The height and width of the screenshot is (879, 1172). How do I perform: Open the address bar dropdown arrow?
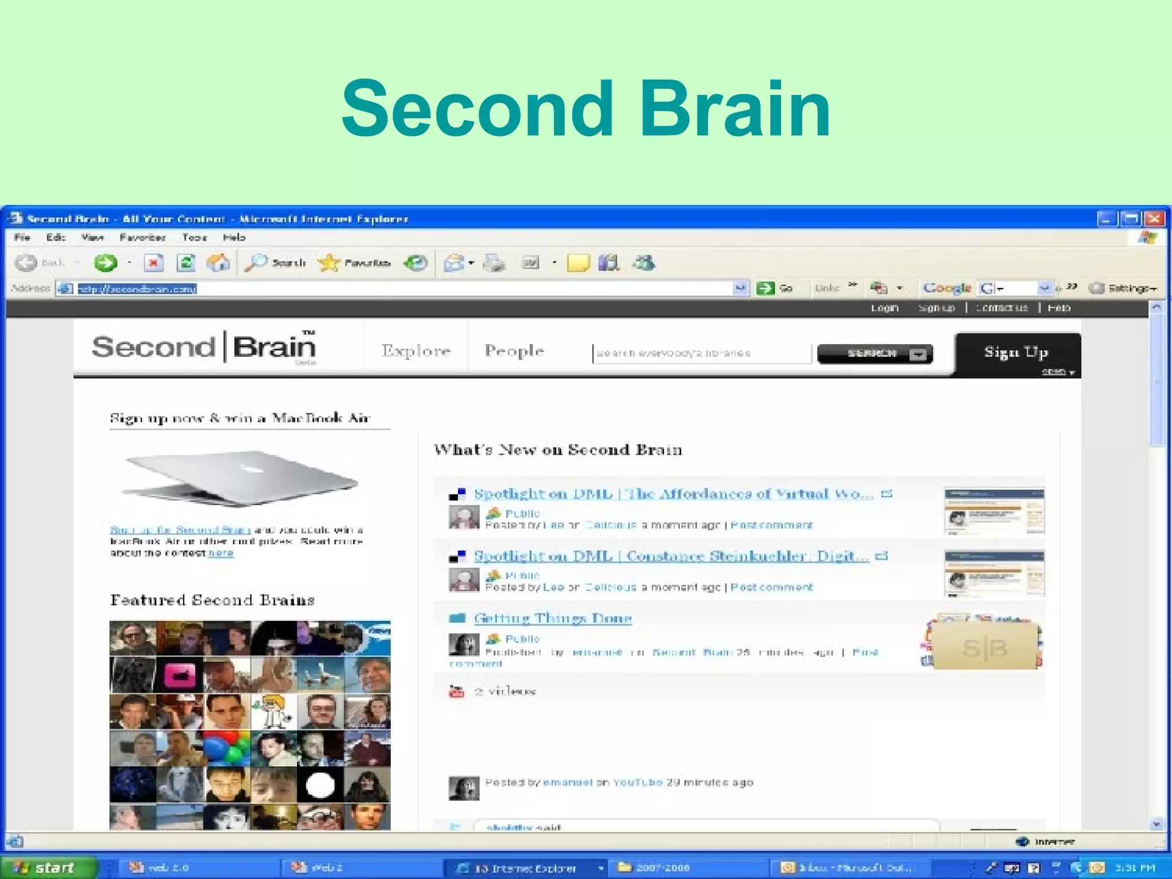(x=741, y=288)
